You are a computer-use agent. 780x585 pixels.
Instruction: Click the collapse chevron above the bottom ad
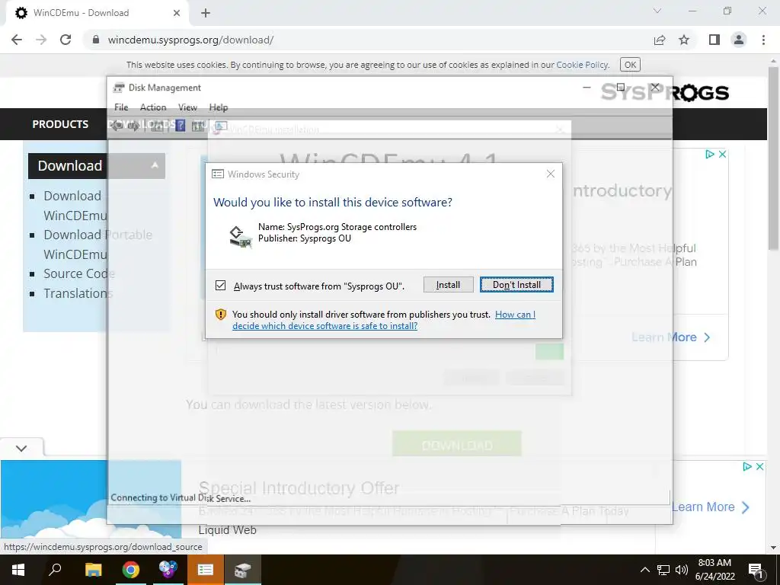click(x=21, y=448)
